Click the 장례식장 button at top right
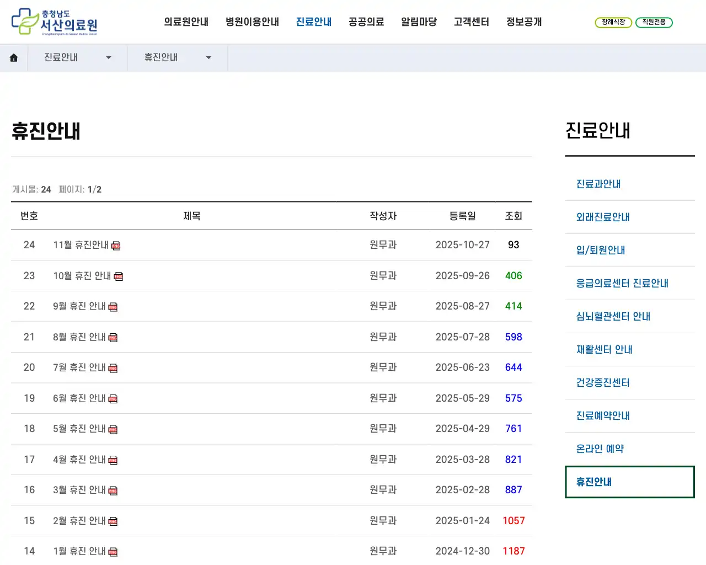This screenshot has width=706, height=565. tap(613, 23)
